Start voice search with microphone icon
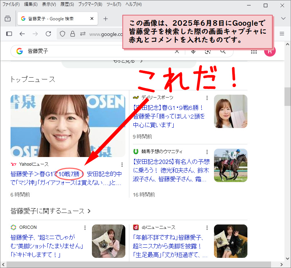 pos(193,51)
